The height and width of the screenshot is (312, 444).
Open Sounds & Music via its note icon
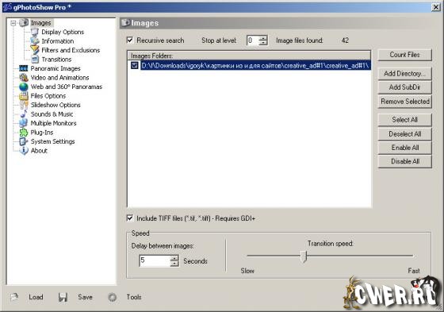tap(23, 114)
